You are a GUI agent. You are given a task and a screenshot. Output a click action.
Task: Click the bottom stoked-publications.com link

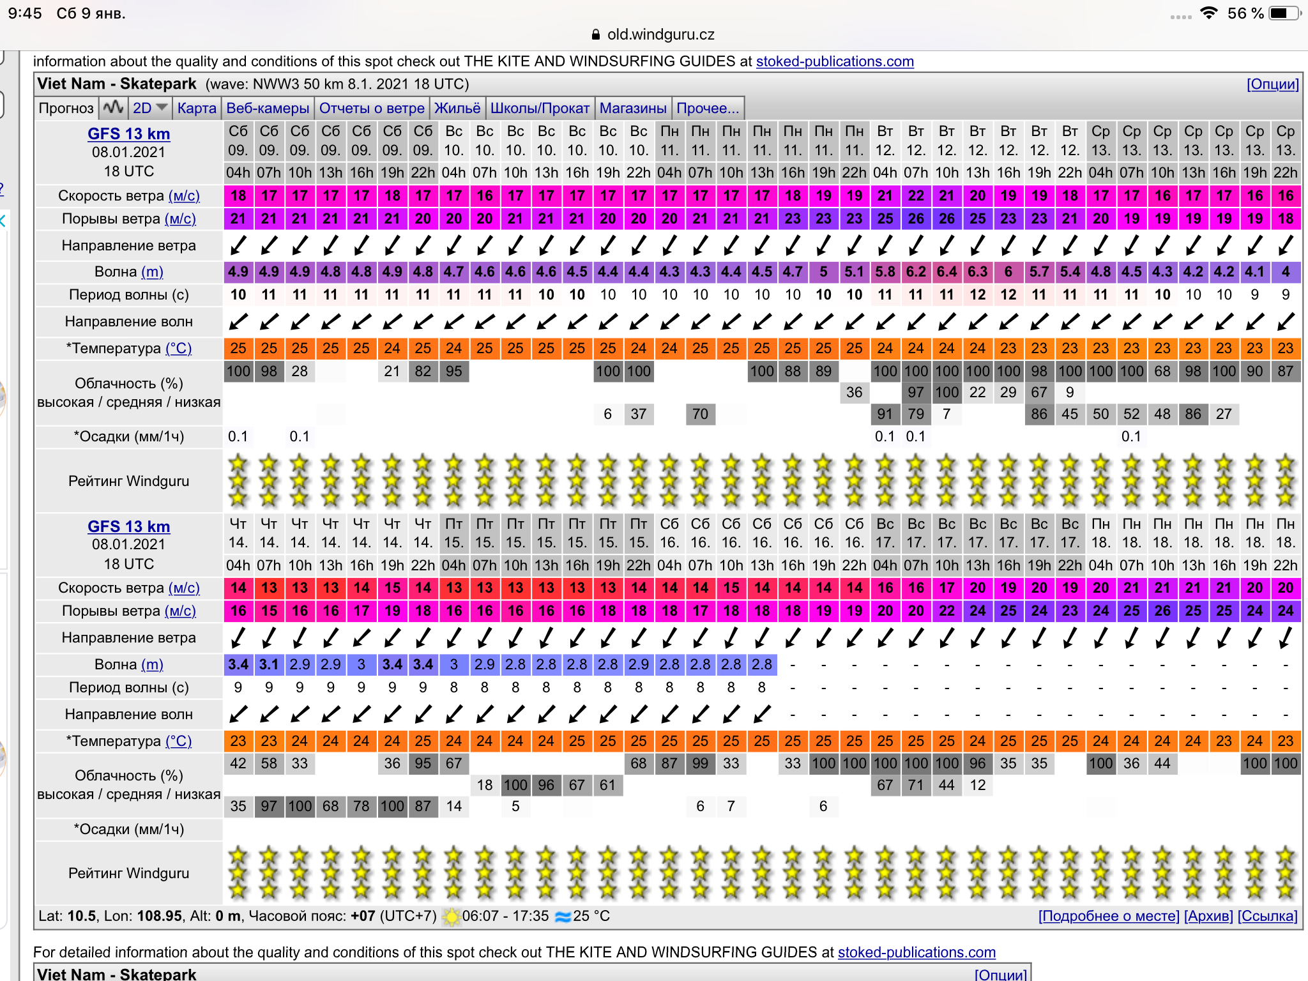[916, 952]
